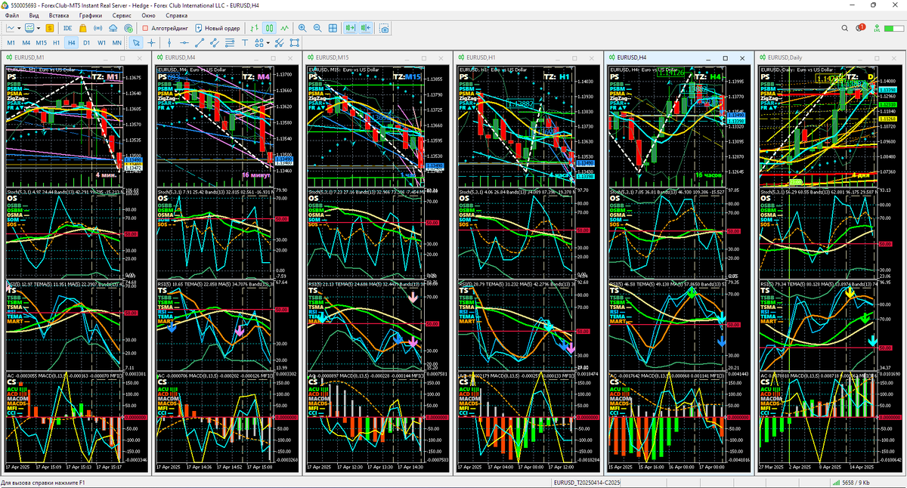Select the text label tool
This screenshot has height=488, width=907.
tap(244, 43)
